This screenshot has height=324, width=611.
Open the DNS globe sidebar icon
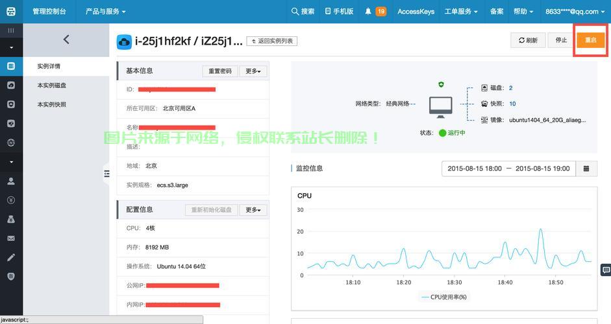pos(11,143)
